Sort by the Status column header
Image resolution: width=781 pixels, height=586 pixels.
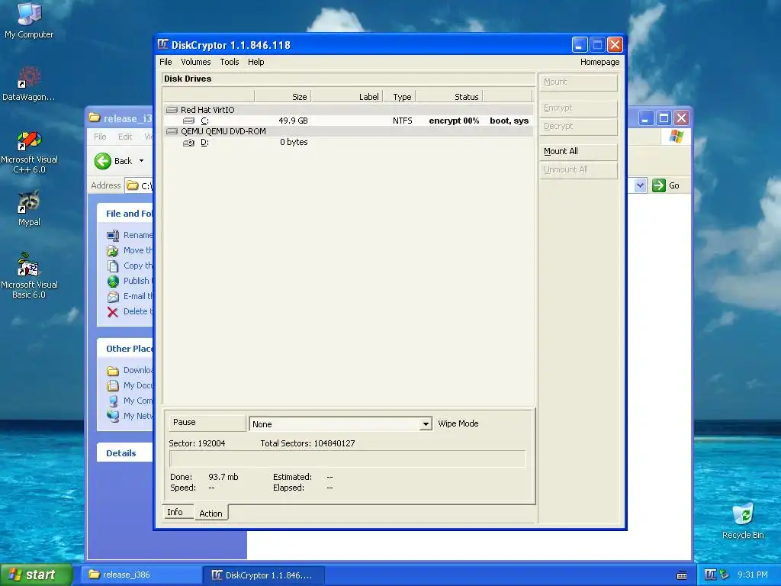tap(448, 97)
